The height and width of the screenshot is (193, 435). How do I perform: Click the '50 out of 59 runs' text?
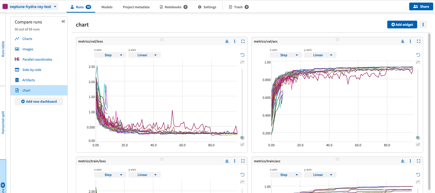point(27,29)
